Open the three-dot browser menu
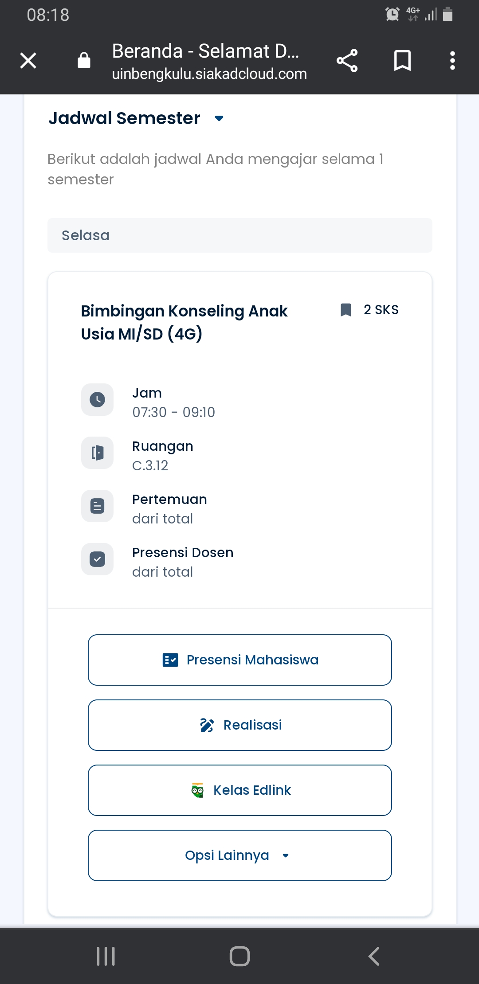479x984 pixels. pyautogui.click(x=452, y=61)
